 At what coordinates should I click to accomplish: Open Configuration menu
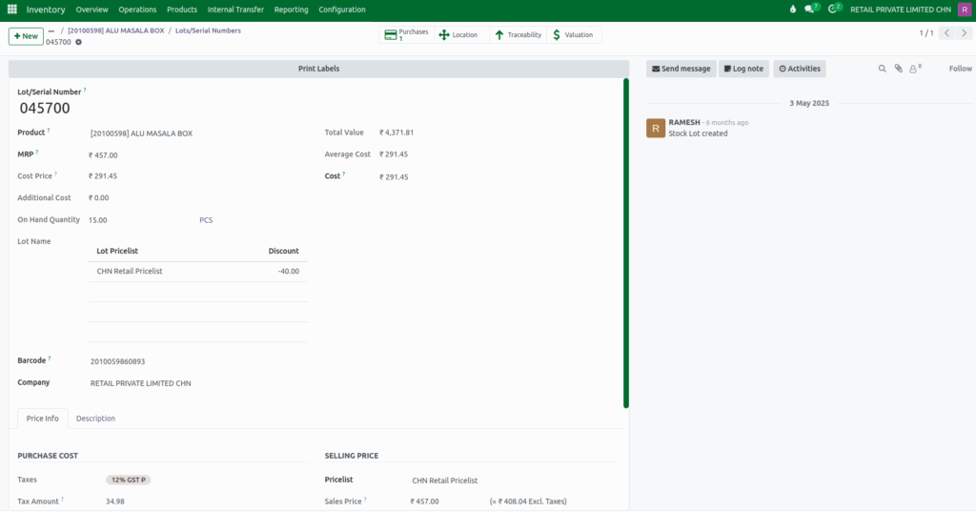coord(342,10)
